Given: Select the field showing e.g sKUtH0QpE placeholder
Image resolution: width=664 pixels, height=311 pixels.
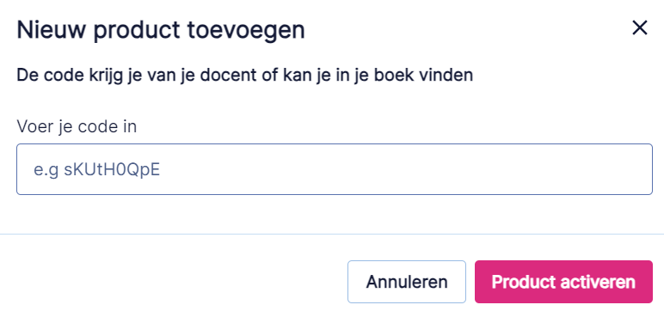Looking at the screenshot, I should tap(335, 169).
